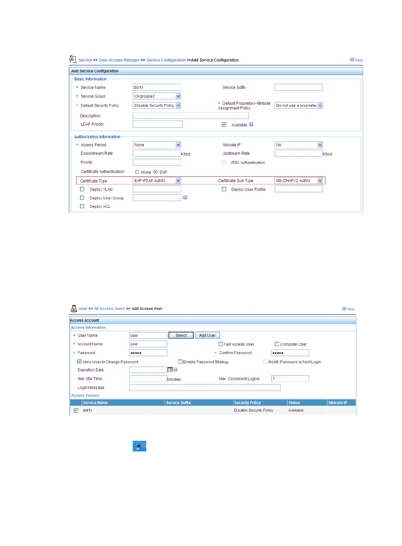
Task: Click the Upstream Rate field
Action: [299, 153]
